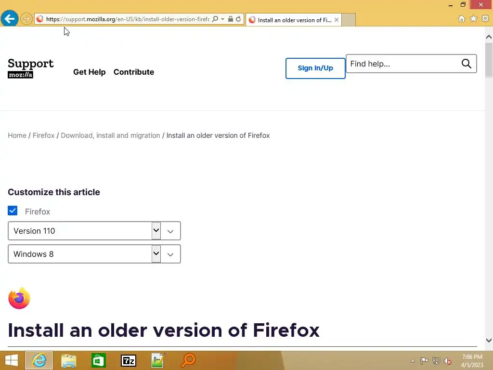Click the scrollbar down arrow
Image resolution: width=493 pixels, height=370 pixels.
[x=489, y=340]
